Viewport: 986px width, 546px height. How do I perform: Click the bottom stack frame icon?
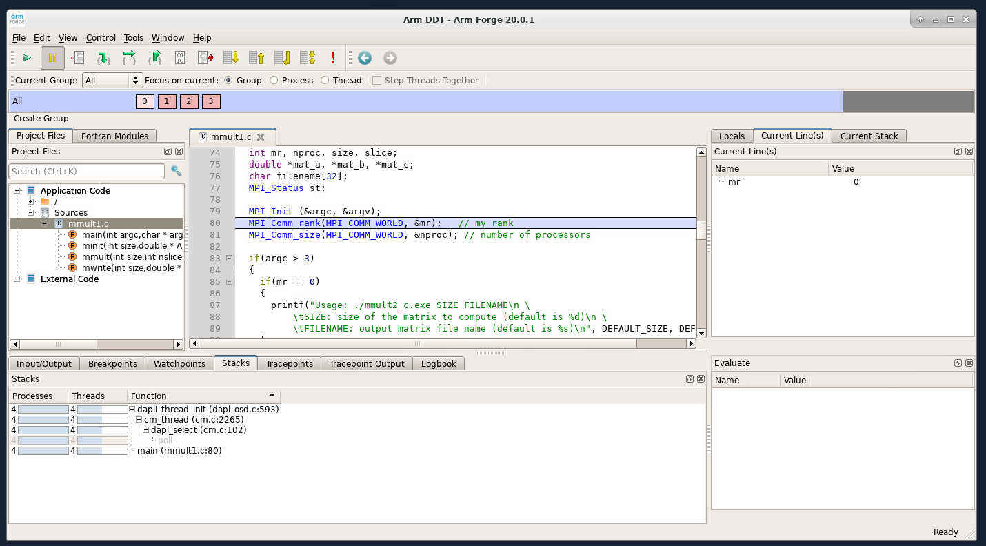click(282, 58)
